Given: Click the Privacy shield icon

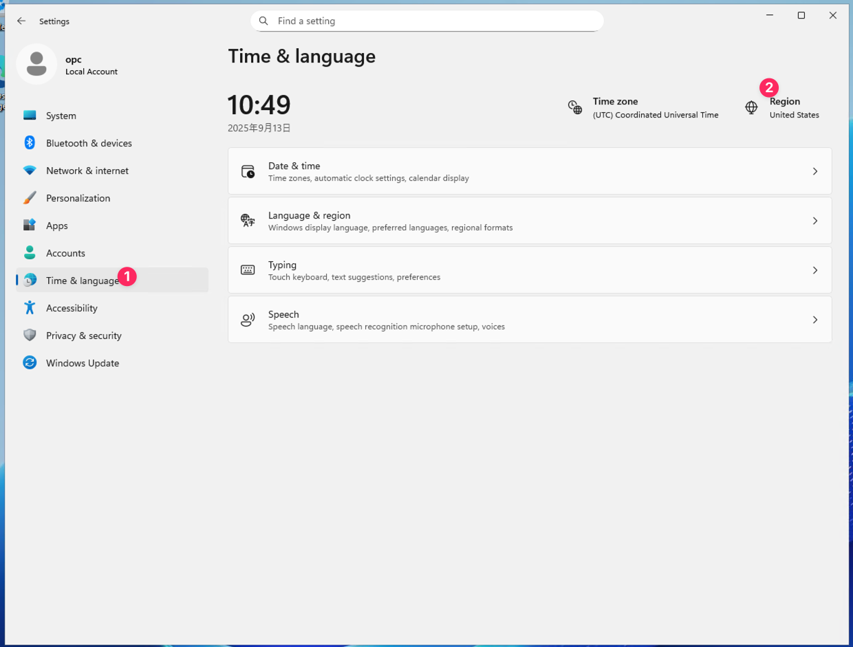Looking at the screenshot, I should [30, 336].
